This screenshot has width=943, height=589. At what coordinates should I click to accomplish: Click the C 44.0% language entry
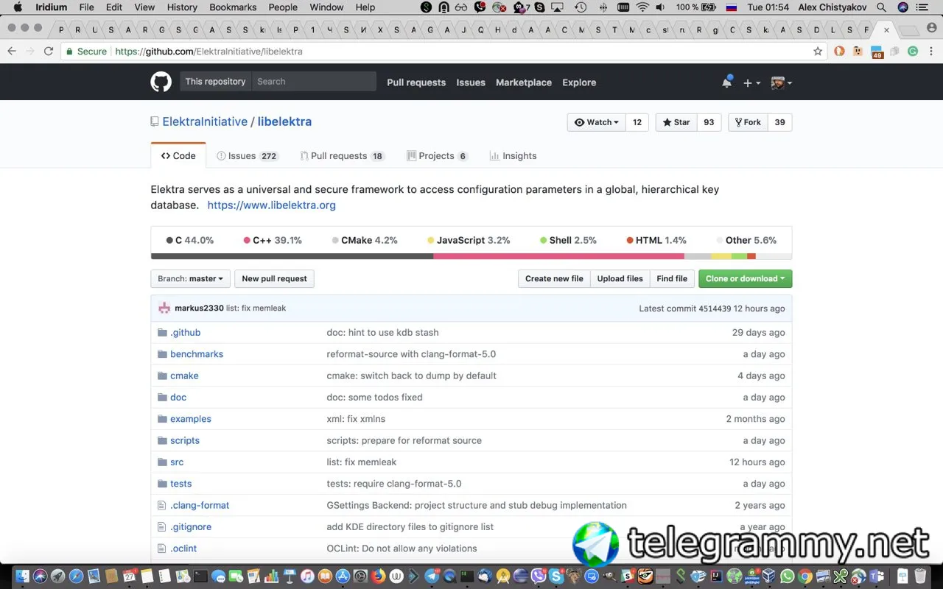click(x=190, y=241)
